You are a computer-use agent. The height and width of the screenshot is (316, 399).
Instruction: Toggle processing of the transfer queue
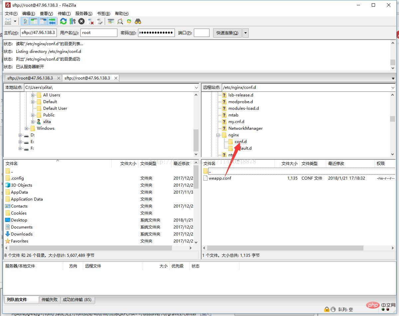[x=72, y=21]
